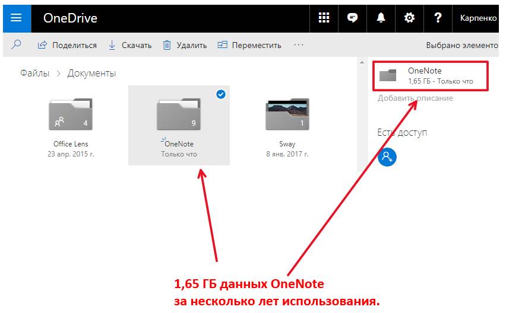Screen dimensions: 506x313
Task: Open the app launcher grid
Action: (x=324, y=18)
